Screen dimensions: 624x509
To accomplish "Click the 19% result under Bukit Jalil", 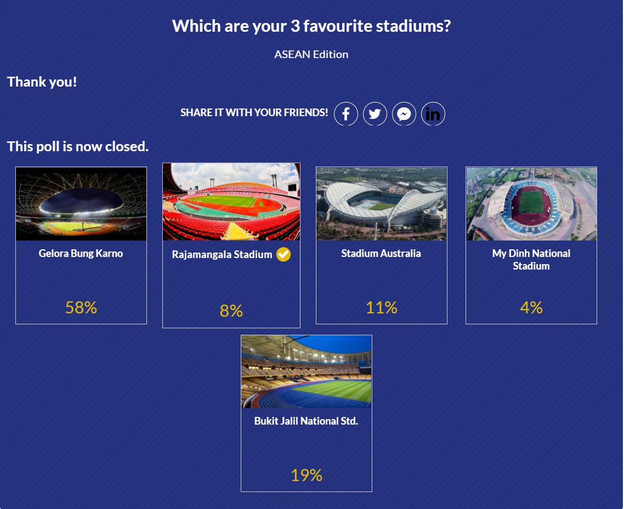I will tap(305, 476).
